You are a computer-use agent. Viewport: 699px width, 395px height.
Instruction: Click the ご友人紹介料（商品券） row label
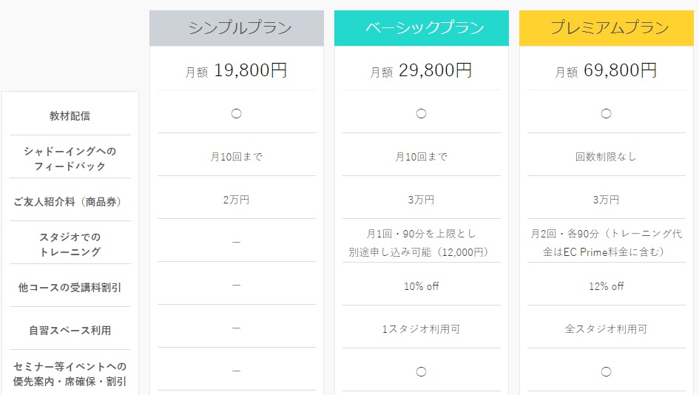(x=70, y=202)
